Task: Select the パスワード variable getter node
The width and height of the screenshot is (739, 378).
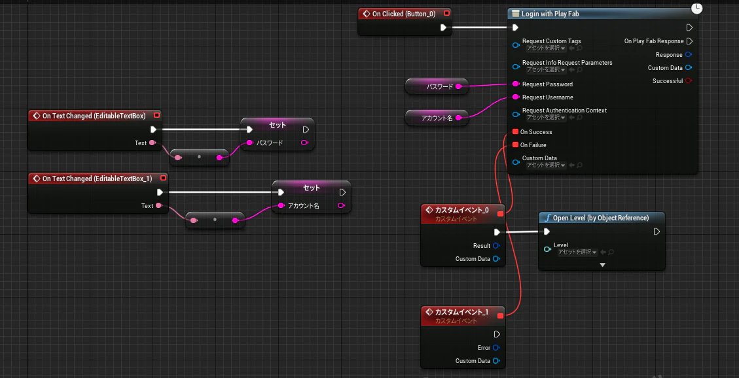Action: pos(437,86)
